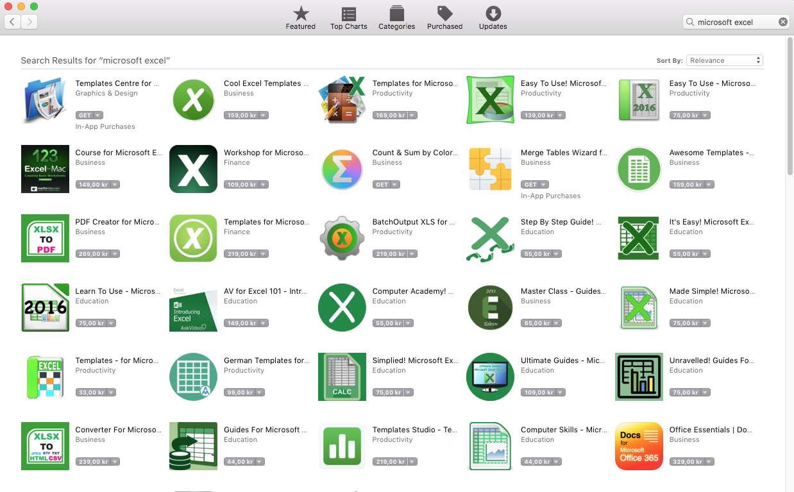
Task: Open Computer Academy app icon
Action: tap(342, 308)
